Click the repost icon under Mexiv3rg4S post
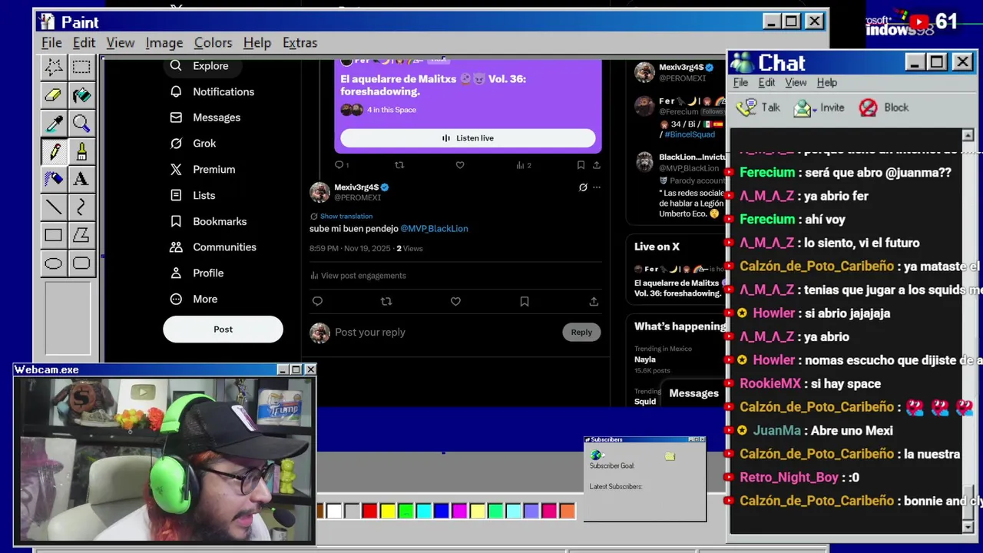983x553 pixels. (386, 301)
